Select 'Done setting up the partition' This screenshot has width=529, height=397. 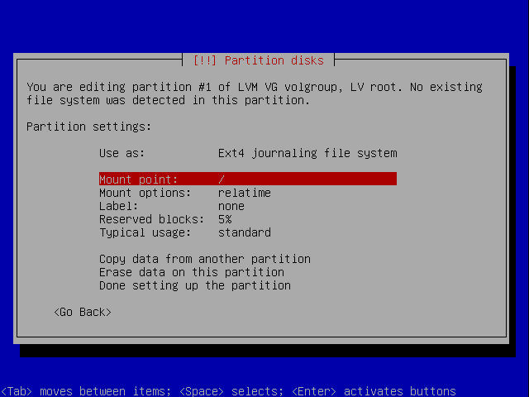coord(194,285)
